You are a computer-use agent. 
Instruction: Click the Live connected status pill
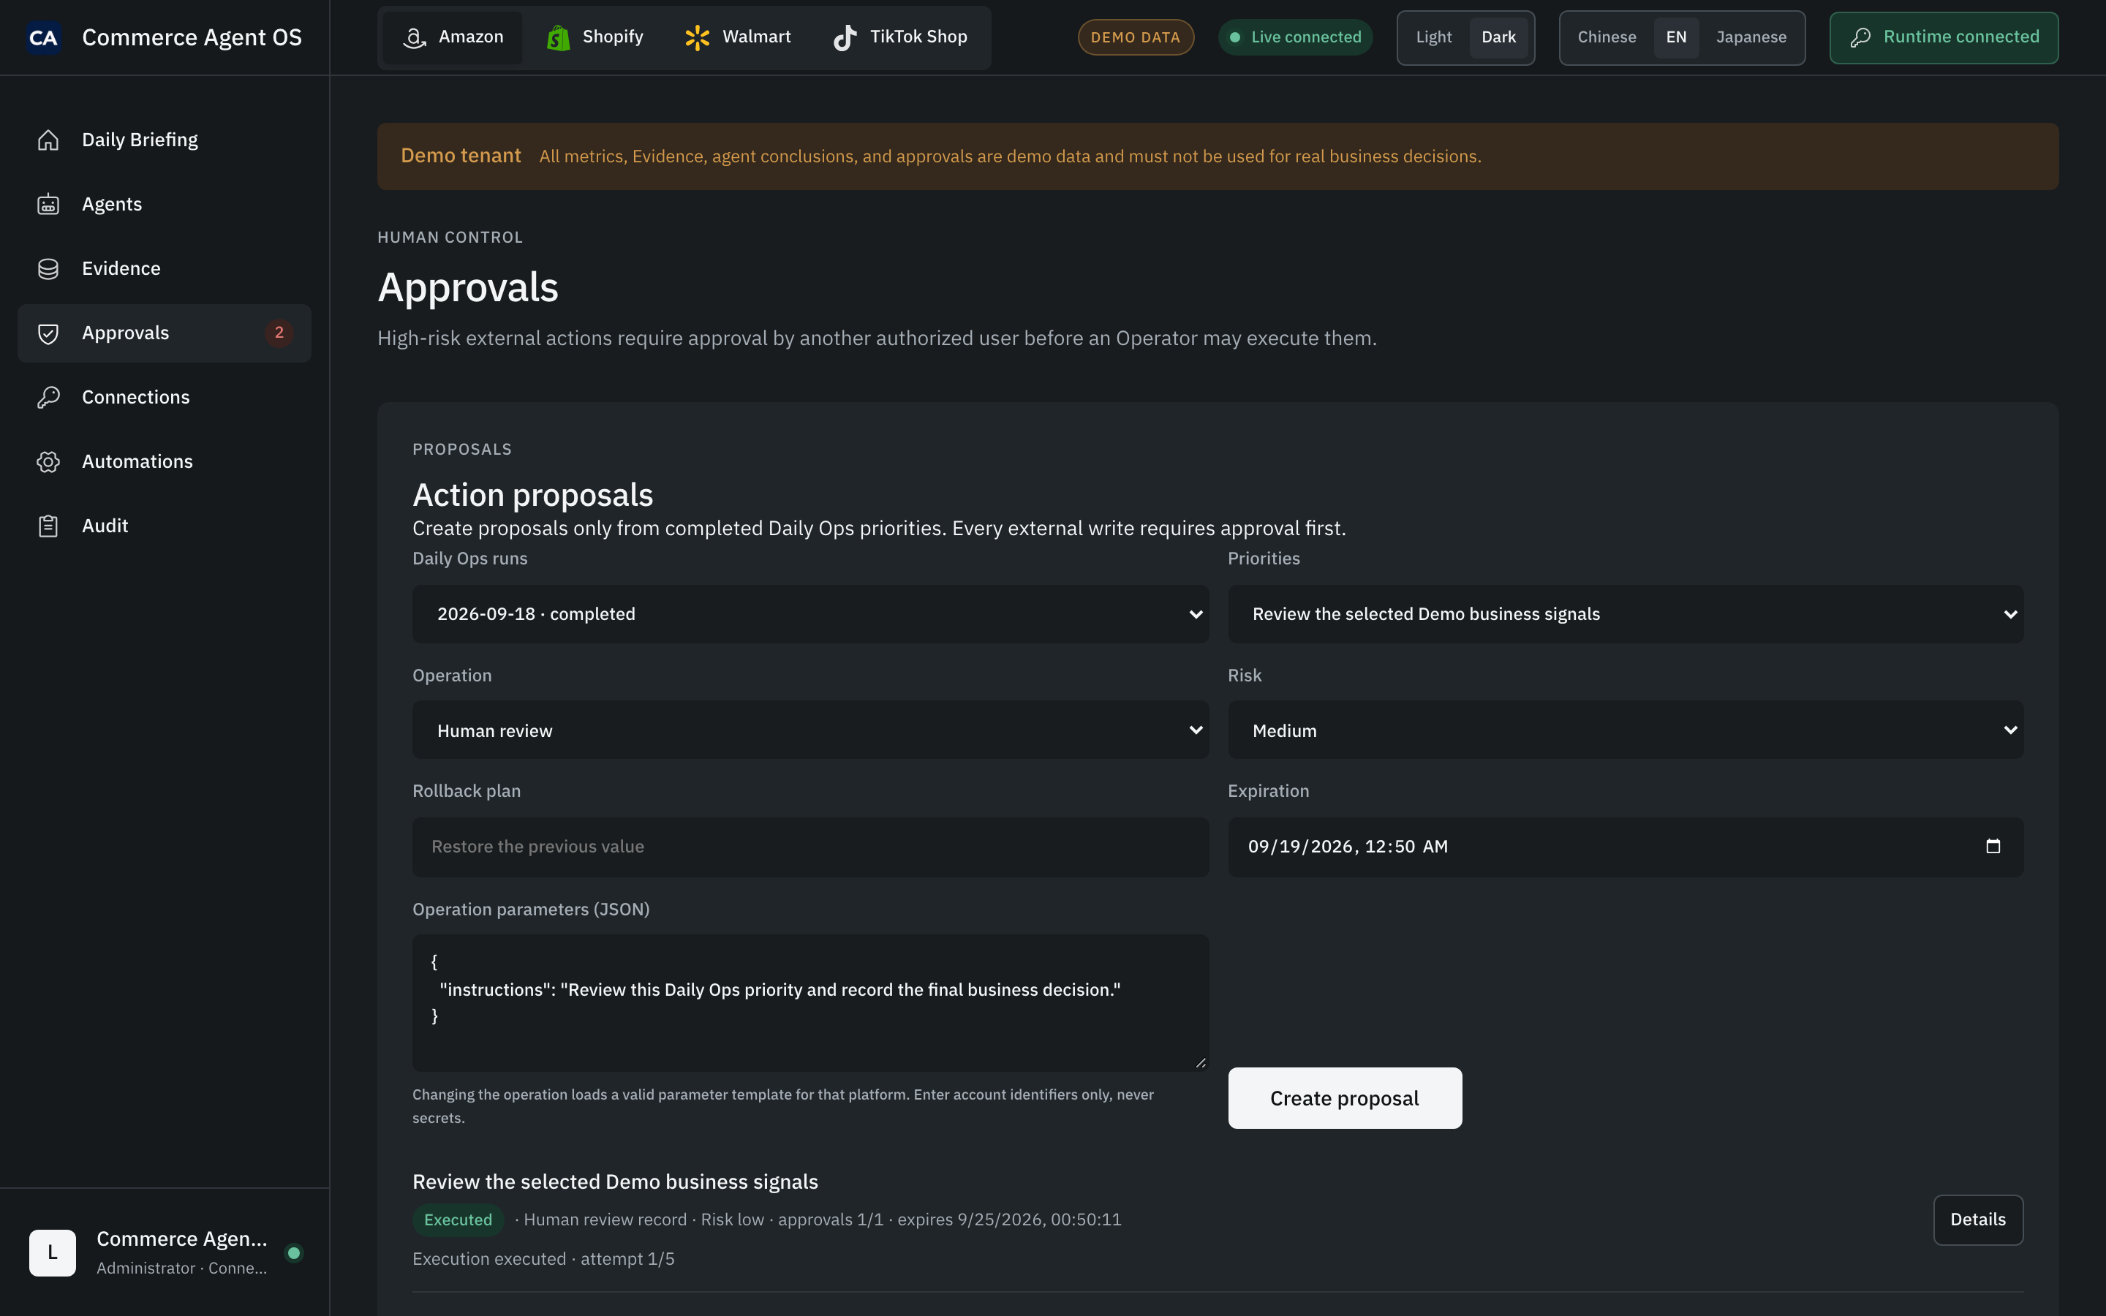(x=1295, y=37)
